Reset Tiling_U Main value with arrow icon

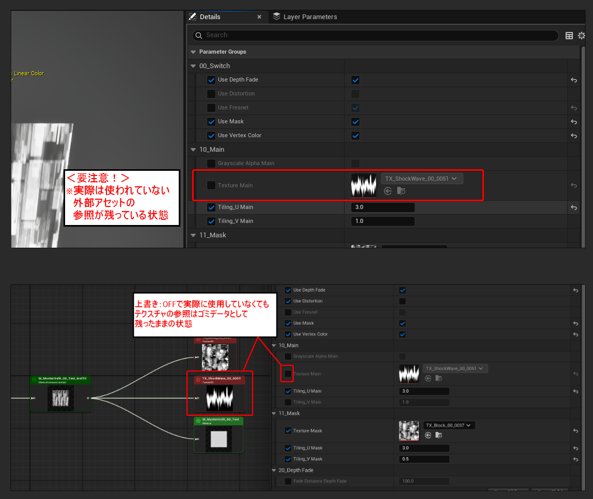573,207
